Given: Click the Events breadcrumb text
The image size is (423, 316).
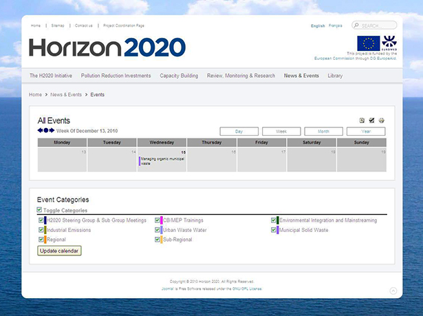Looking at the screenshot, I should pyautogui.click(x=98, y=94).
